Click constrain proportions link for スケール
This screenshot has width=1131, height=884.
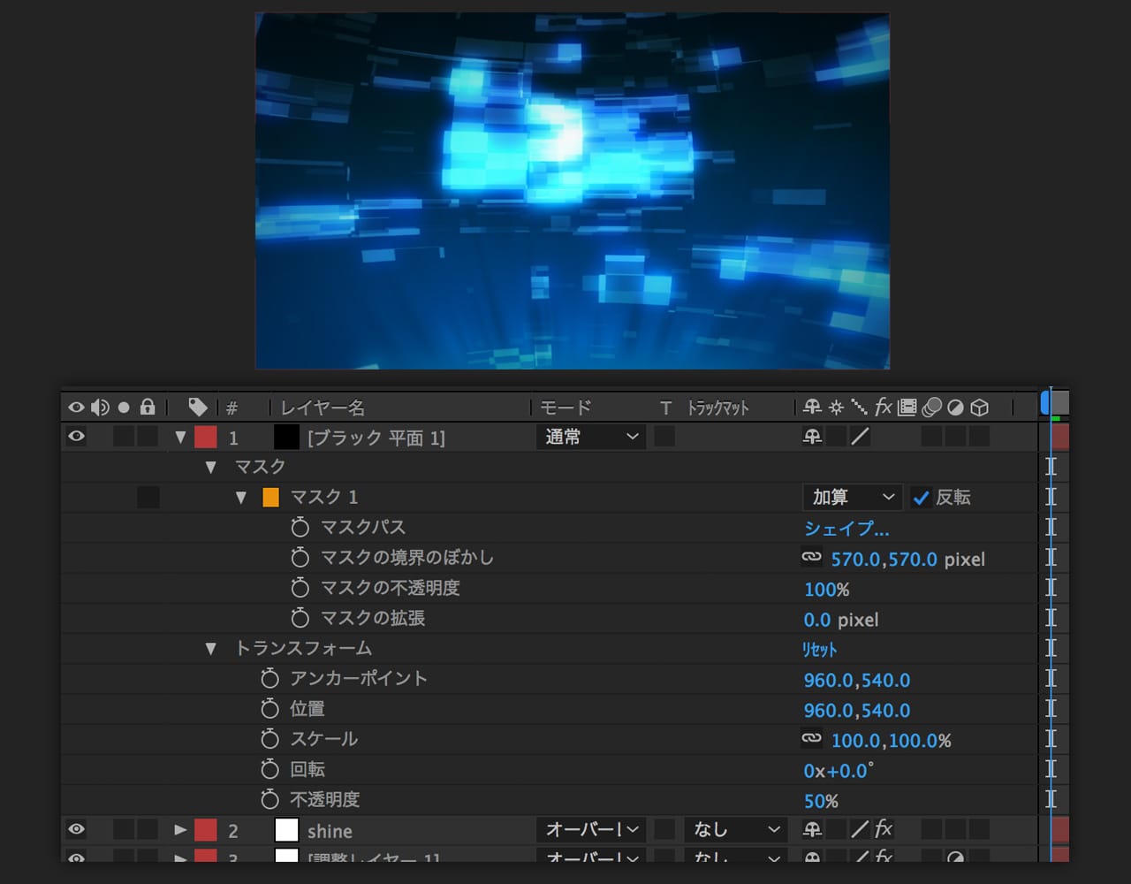click(811, 739)
